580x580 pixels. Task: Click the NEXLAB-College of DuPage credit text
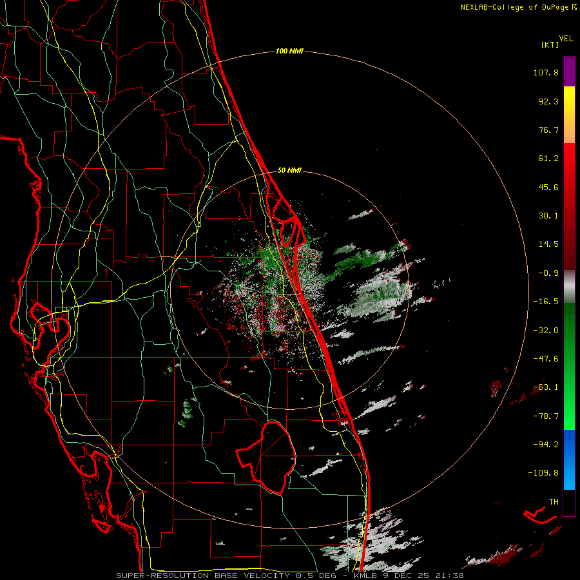[514, 7]
